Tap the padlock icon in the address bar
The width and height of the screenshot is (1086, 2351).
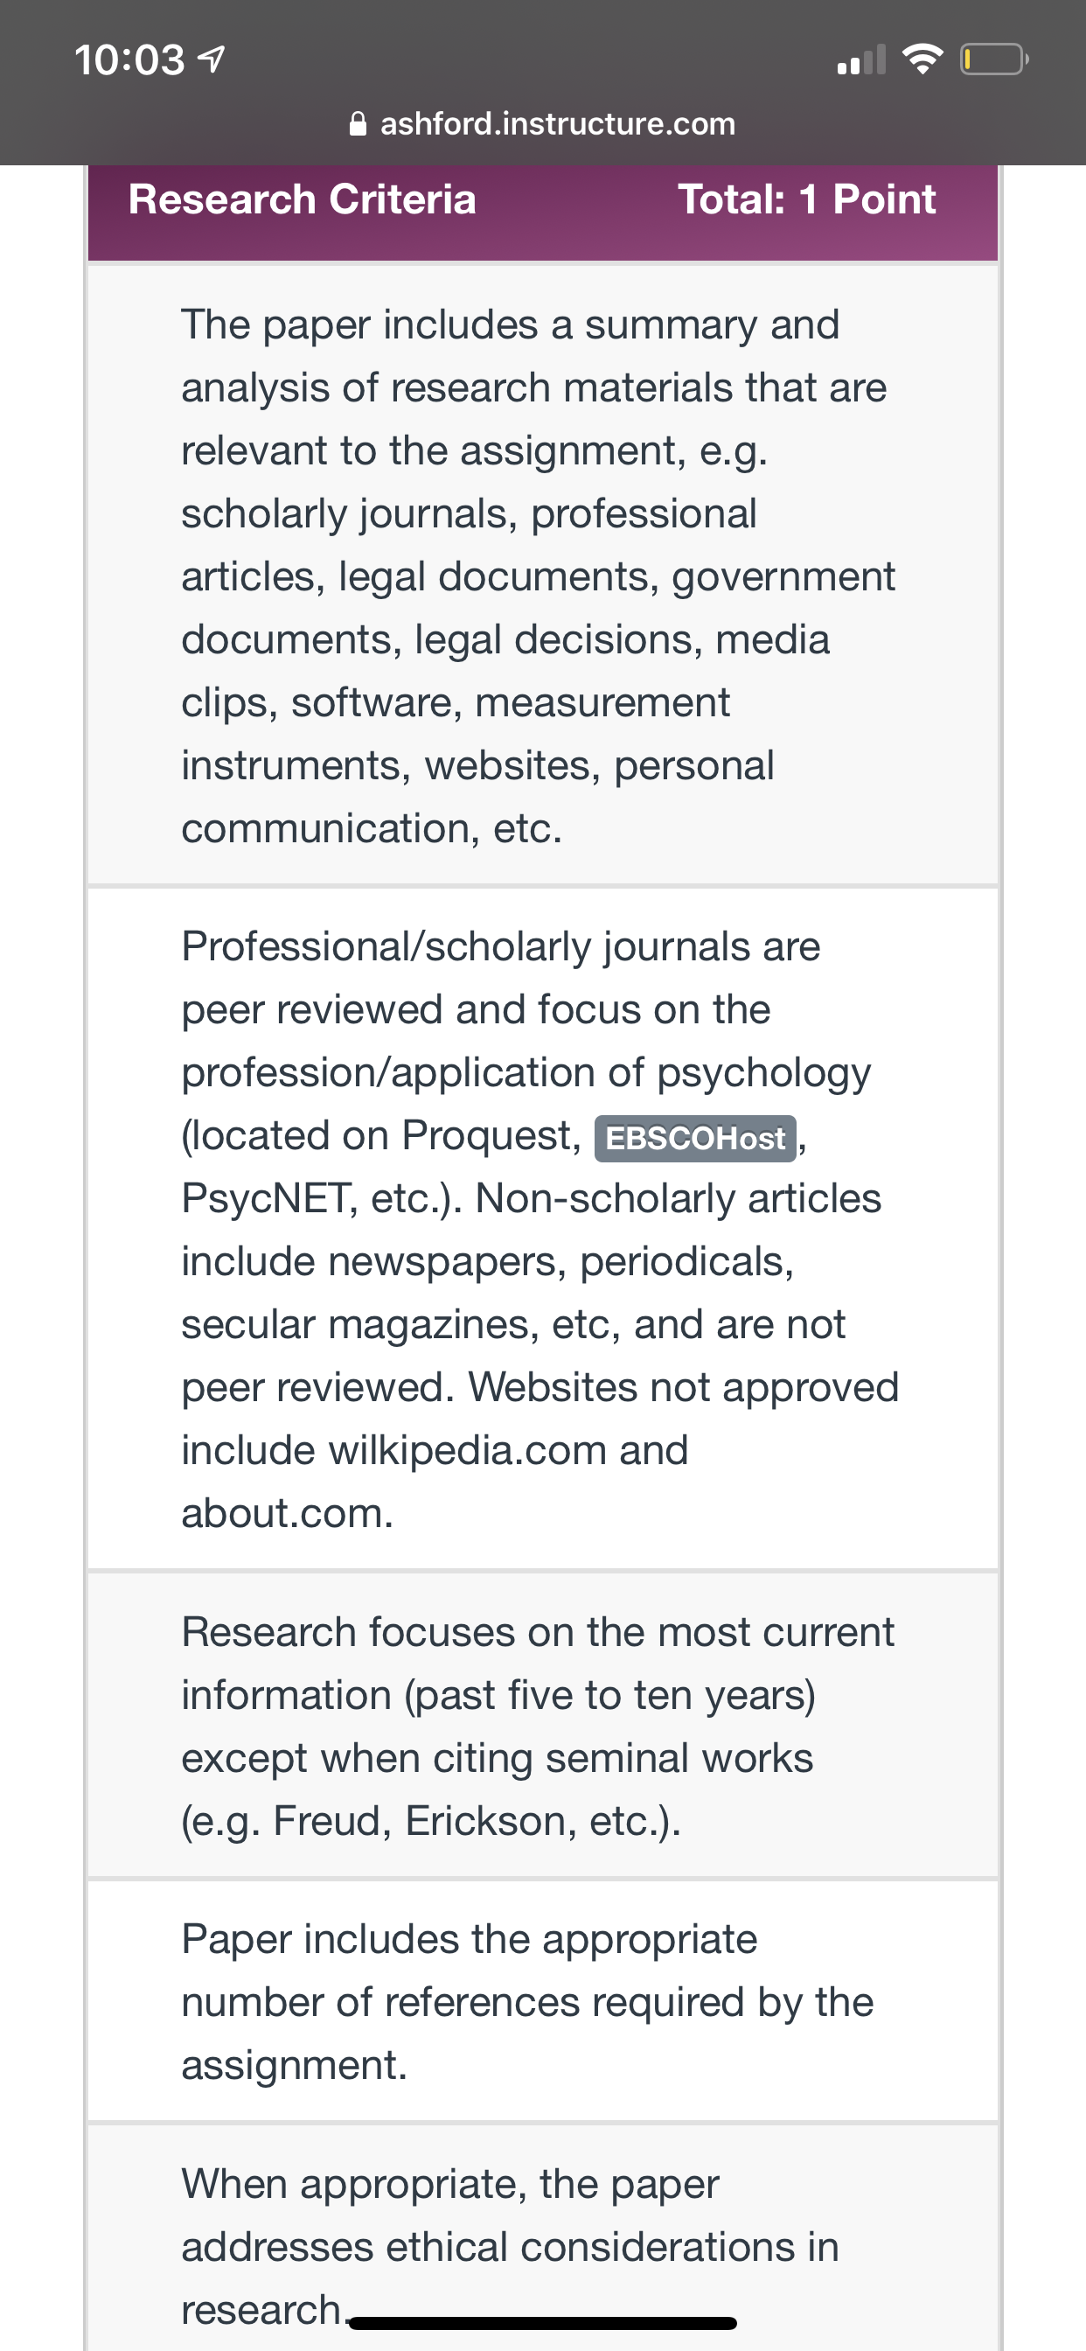click(359, 123)
